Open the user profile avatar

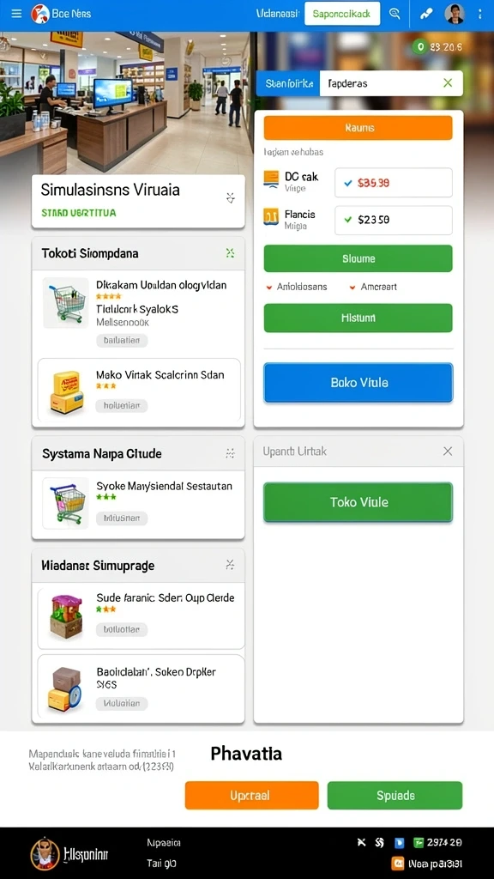pos(455,14)
